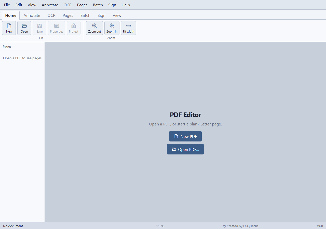Image resolution: width=326 pixels, height=229 pixels.
Task: Open the Batch menu in the menu bar
Action: point(98,5)
